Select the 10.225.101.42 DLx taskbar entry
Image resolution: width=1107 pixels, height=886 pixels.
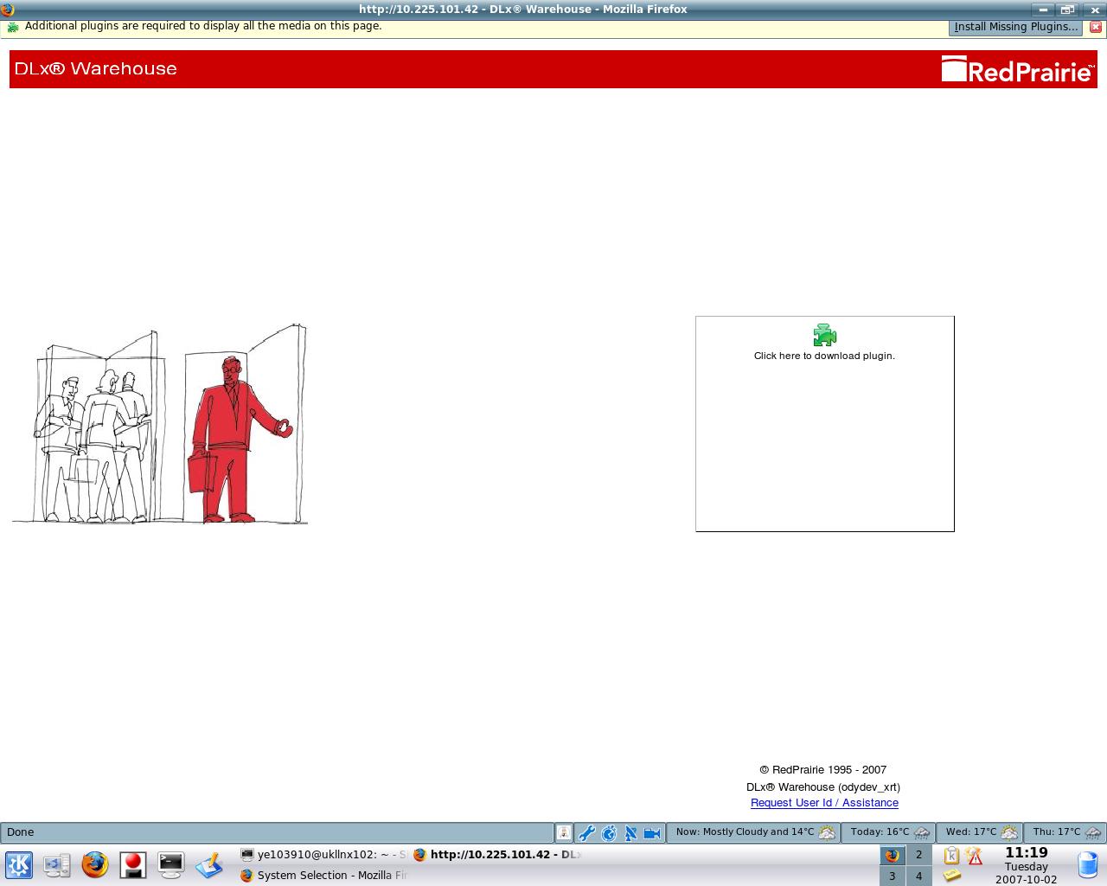[x=497, y=854]
